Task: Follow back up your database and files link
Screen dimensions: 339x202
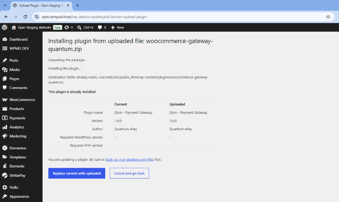Action: [130, 159]
